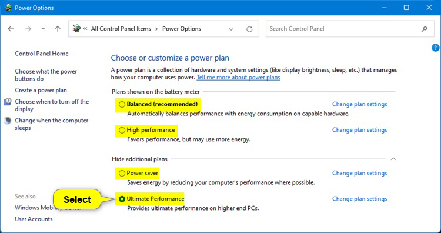
Task: Click All Control Panel Items in breadcrumb
Action: pyautogui.click(x=121, y=29)
